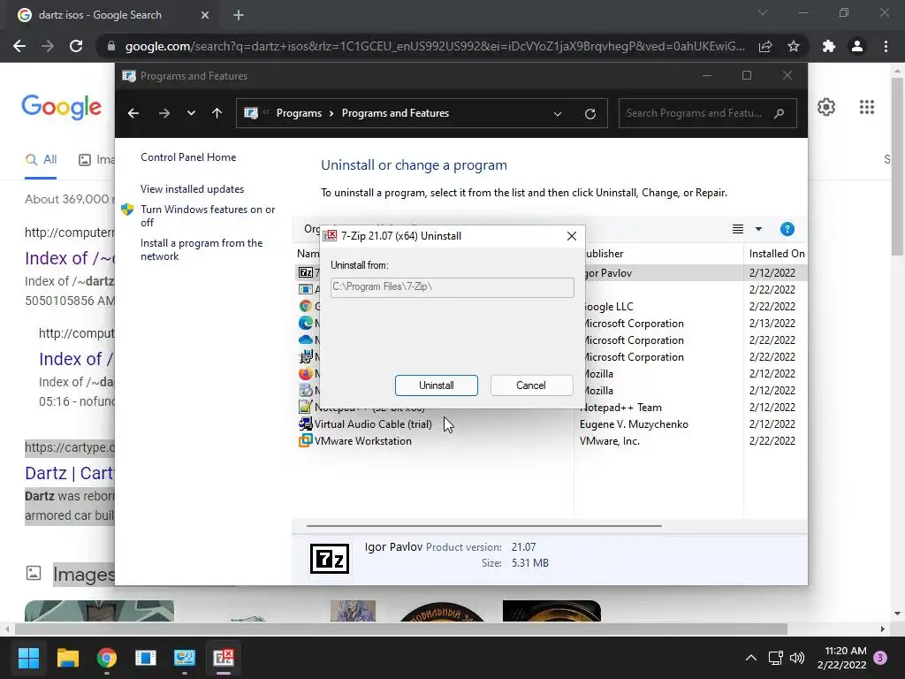The image size is (905, 679).
Task: Sort by the Installed On column
Action: (776, 254)
